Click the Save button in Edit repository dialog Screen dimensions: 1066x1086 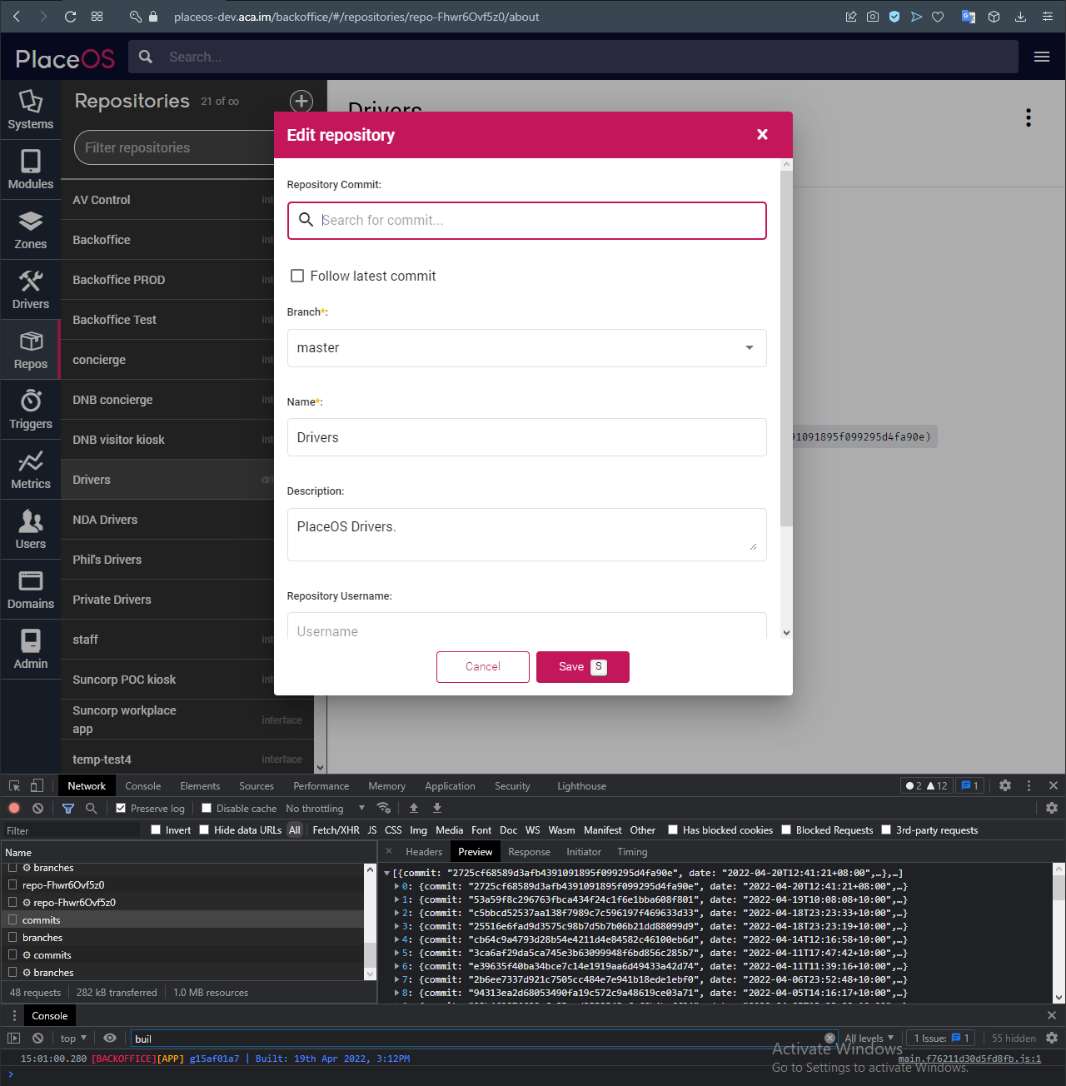pyautogui.click(x=582, y=666)
